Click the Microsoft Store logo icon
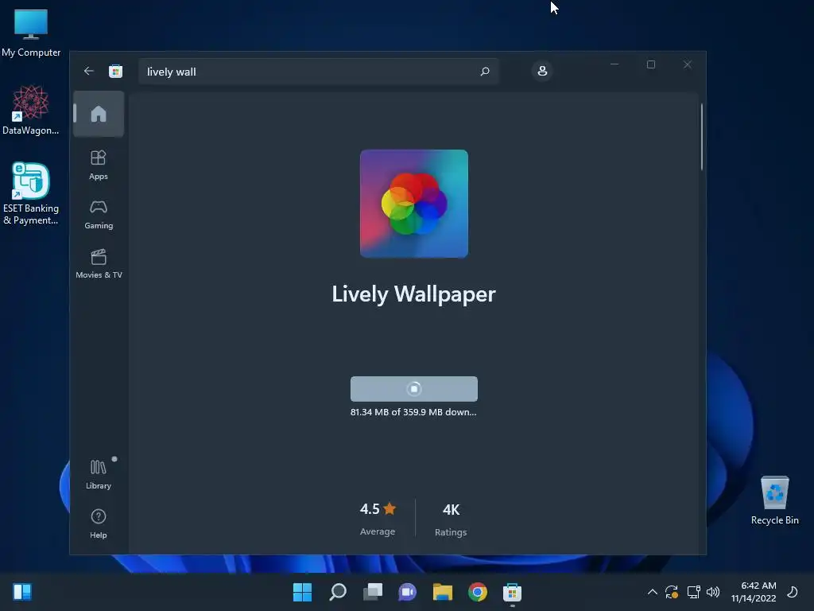 [x=116, y=71]
